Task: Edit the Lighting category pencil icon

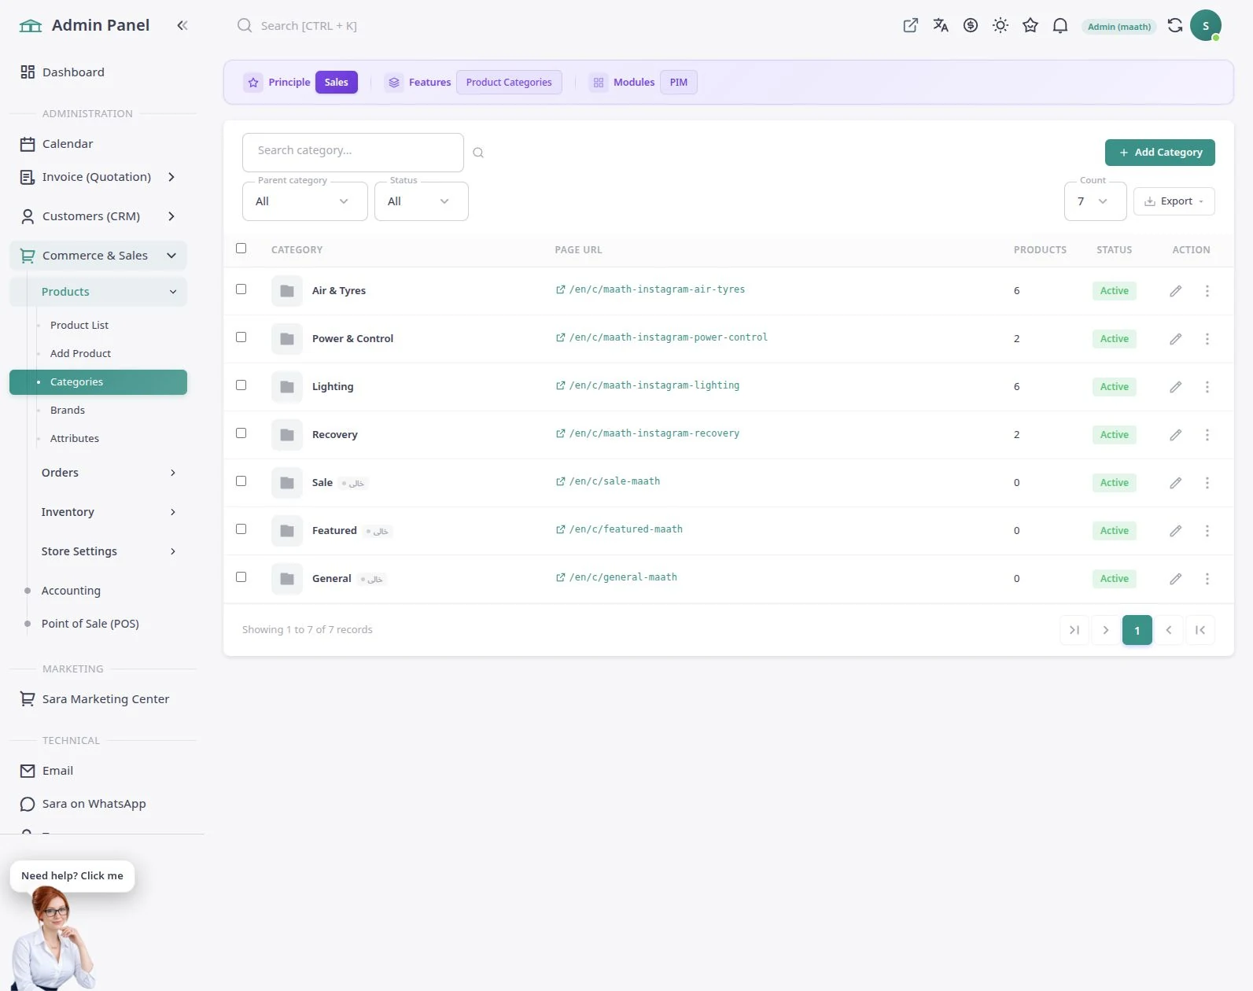Action: pos(1175,387)
